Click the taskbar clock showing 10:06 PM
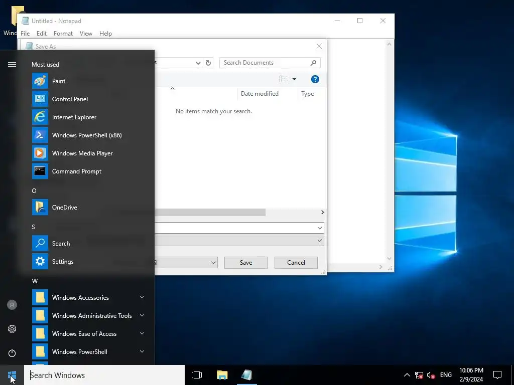 (471, 375)
